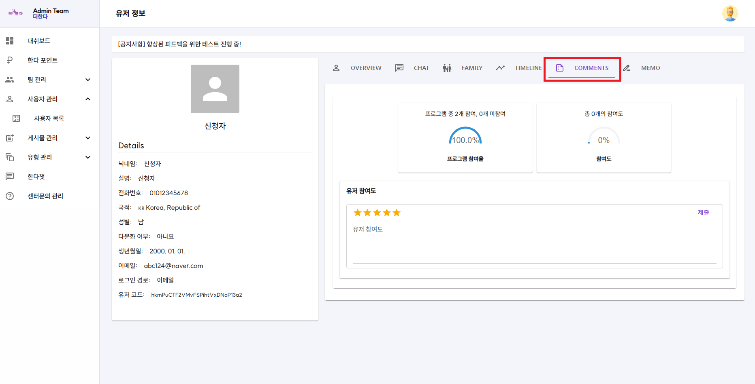
Task: Click the 유저 정보 page title
Action: [x=130, y=13]
